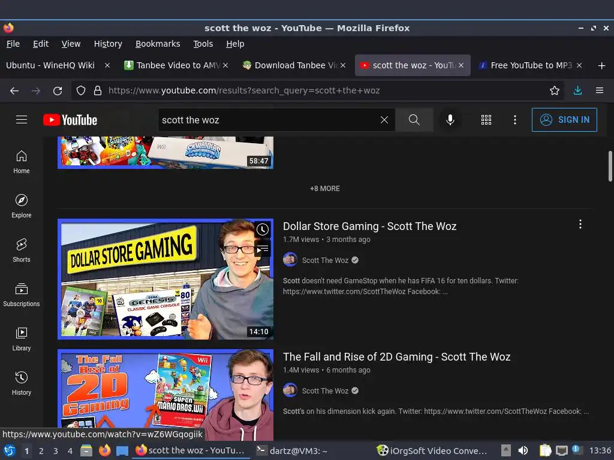Open the Firefox downloads panel
Screen dimensions: 614x460
[x=577, y=91]
